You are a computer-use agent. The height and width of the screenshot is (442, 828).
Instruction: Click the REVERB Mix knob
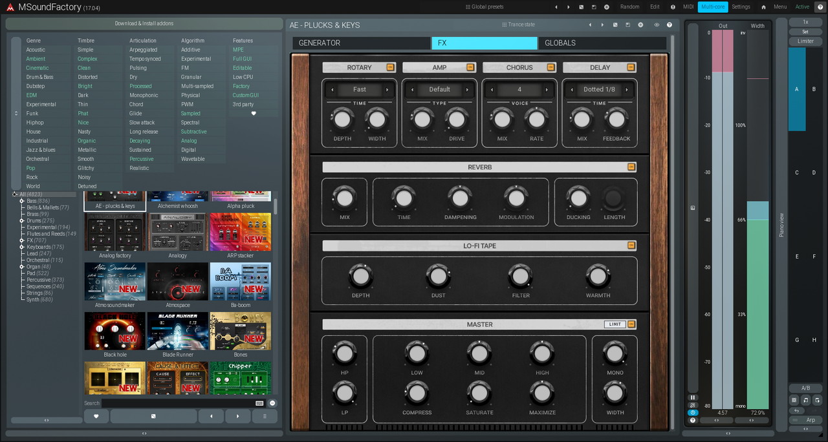coord(344,198)
